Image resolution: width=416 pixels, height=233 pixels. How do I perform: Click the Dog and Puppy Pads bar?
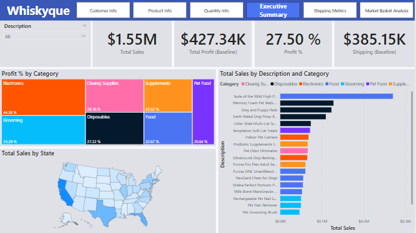pos(306,110)
